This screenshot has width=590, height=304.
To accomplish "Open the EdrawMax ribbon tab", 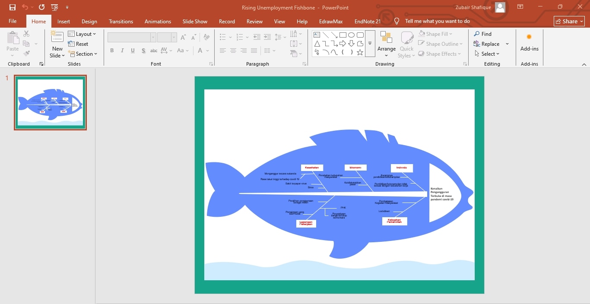I will click(331, 21).
